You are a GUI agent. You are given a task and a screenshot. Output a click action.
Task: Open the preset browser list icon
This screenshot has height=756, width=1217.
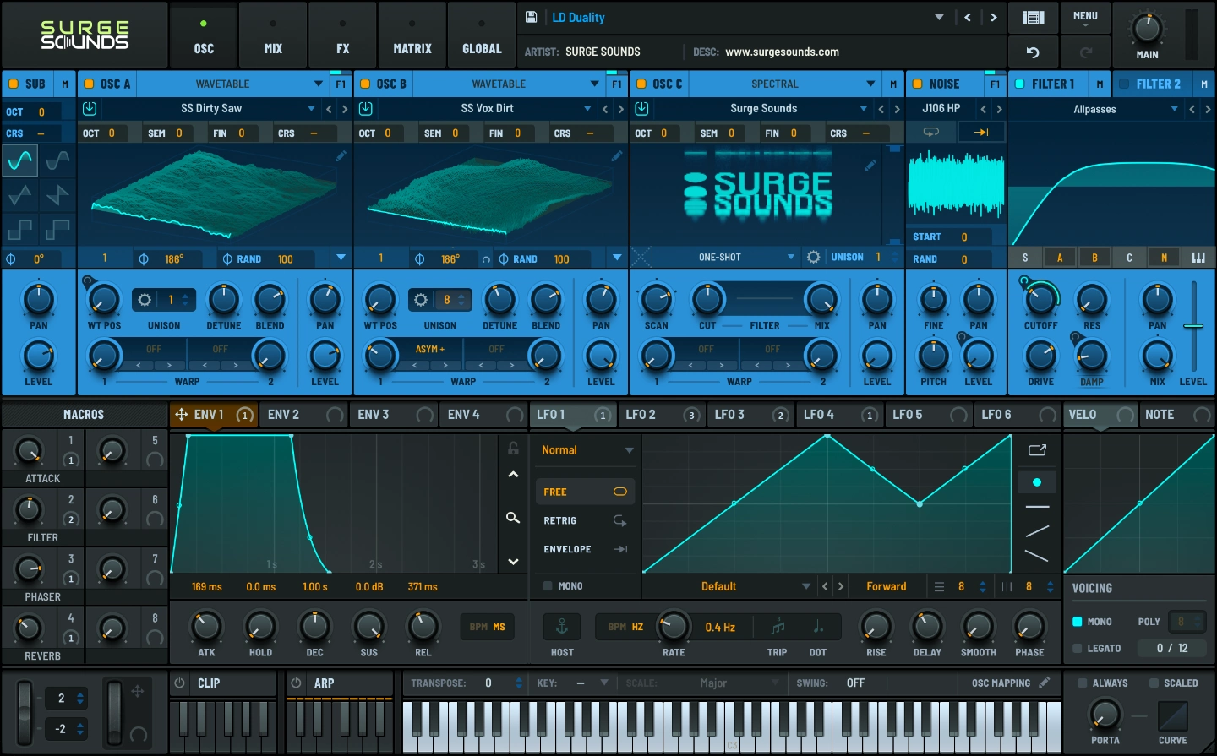(x=1033, y=17)
